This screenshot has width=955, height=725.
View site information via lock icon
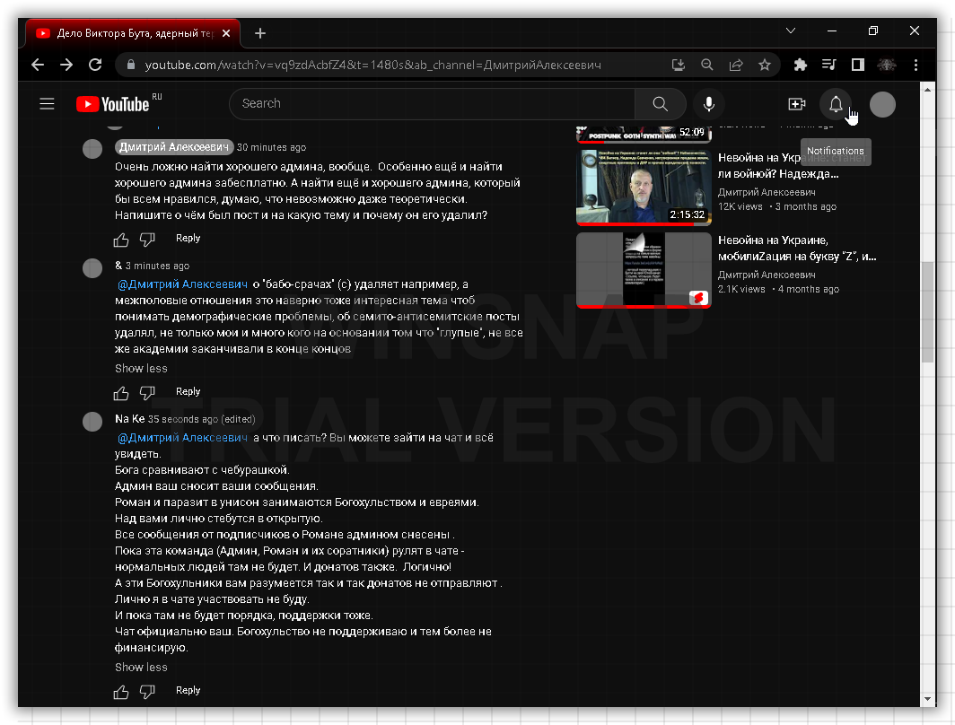[130, 65]
